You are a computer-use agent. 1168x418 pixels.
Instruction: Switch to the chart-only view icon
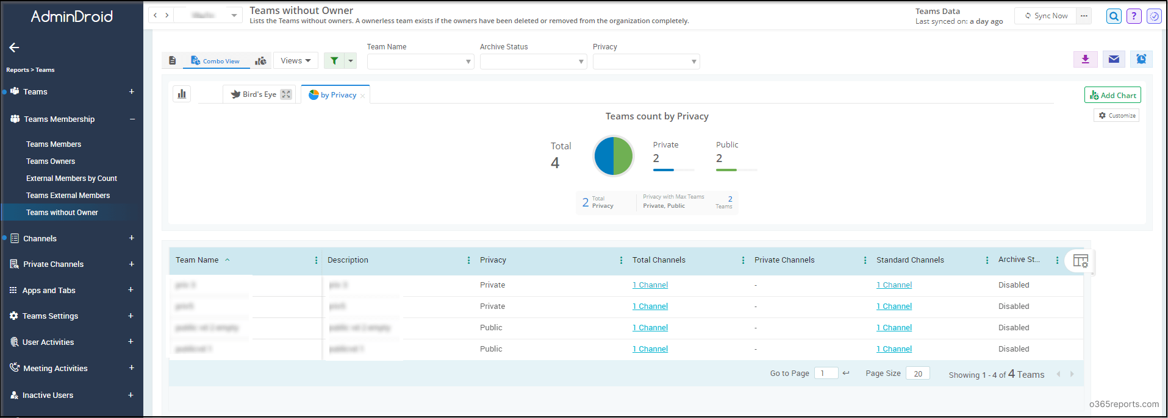coord(260,60)
